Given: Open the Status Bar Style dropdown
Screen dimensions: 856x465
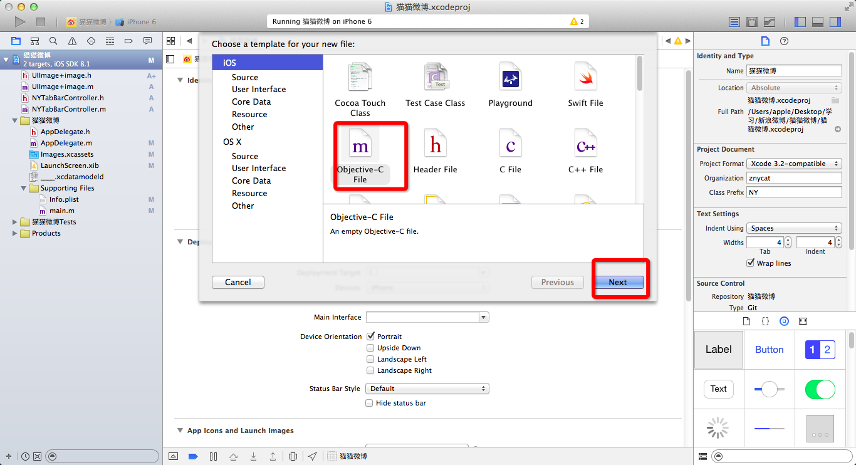Looking at the screenshot, I should (x=427, y=389).
